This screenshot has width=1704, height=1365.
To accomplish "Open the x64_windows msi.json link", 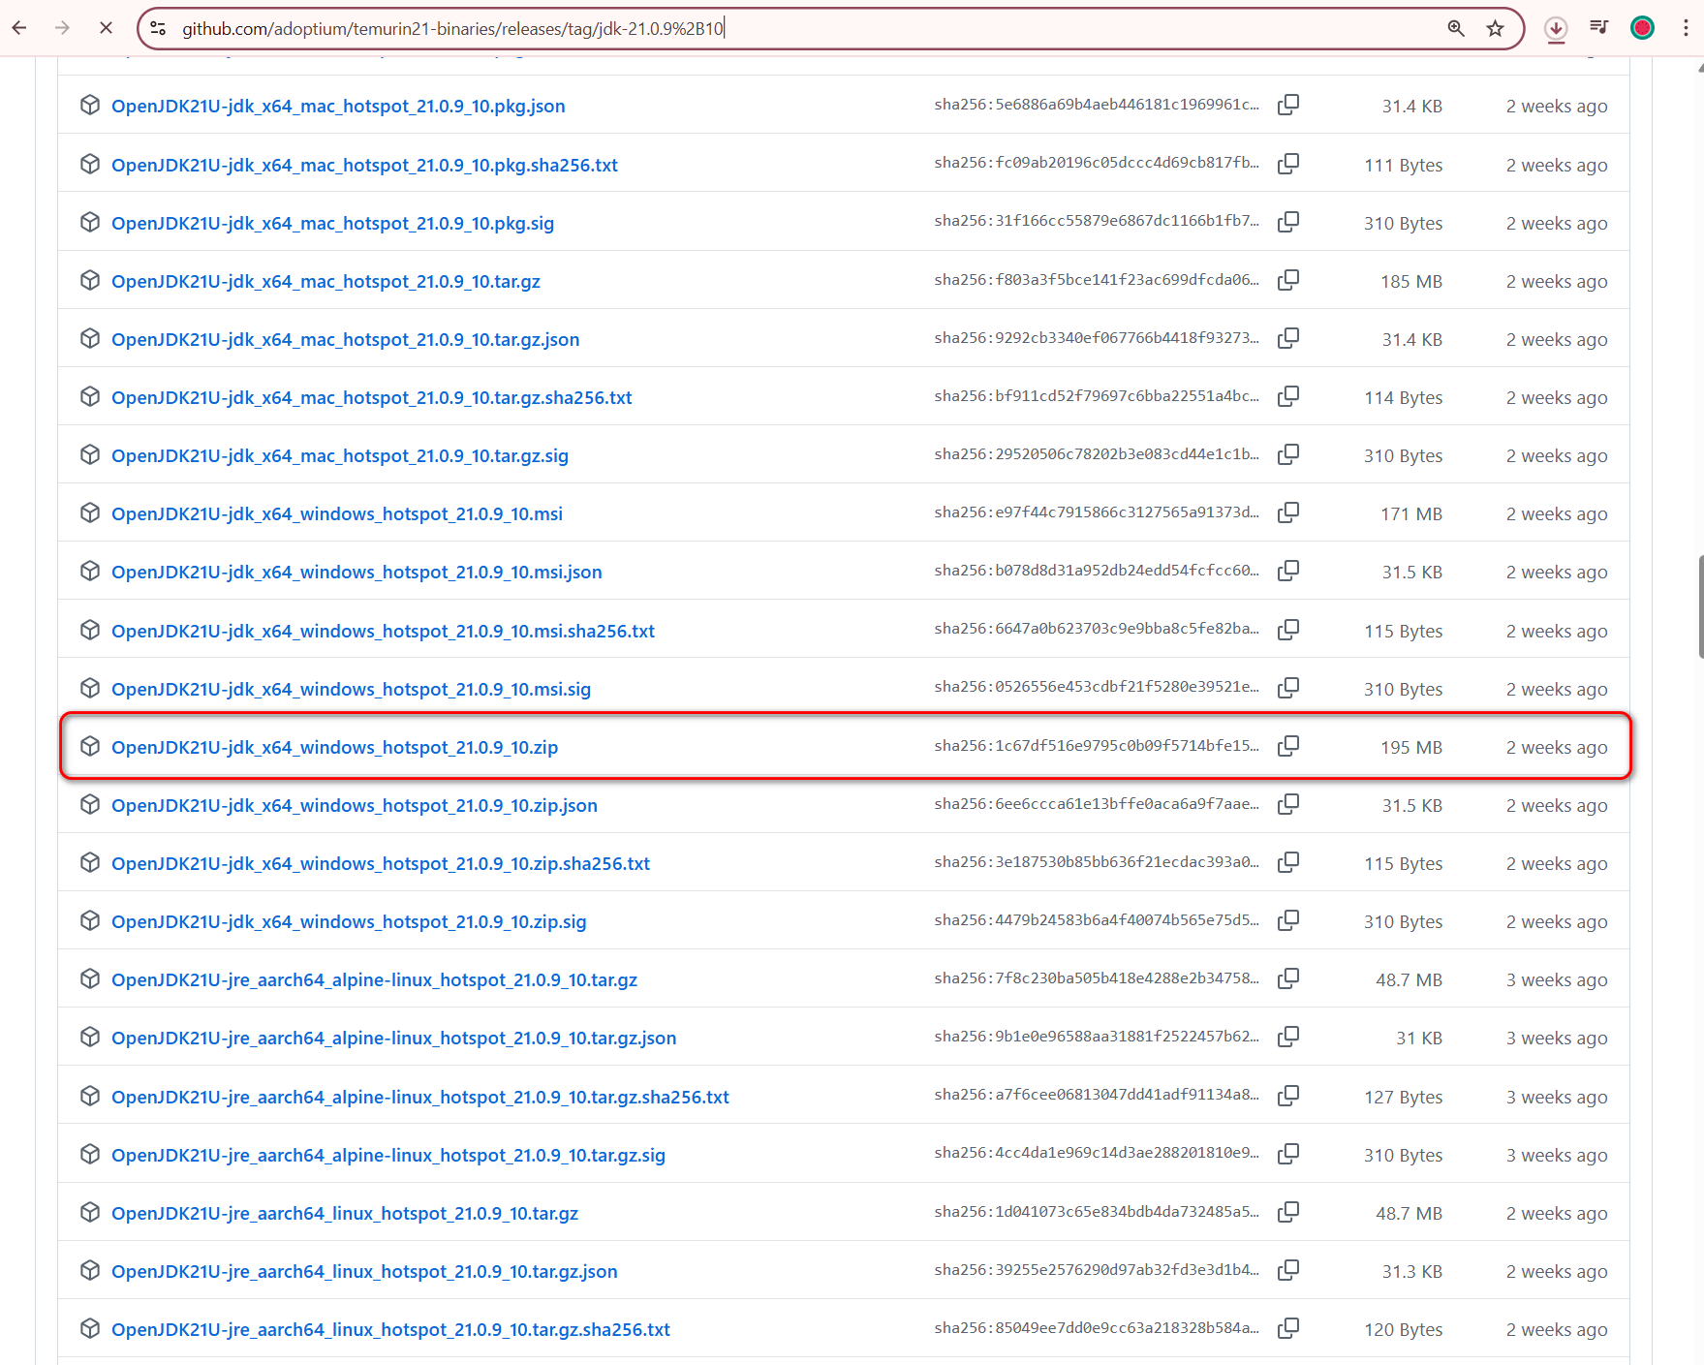I will coord(356,573).
